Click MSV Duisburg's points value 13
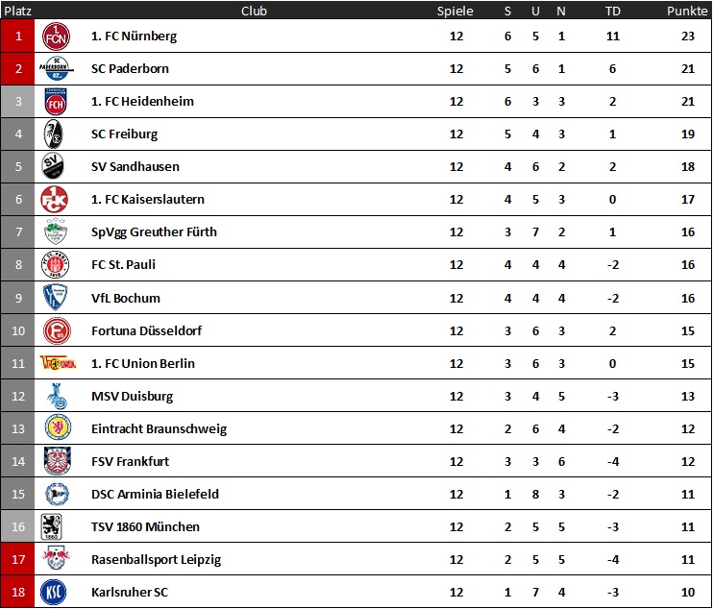 688,397
